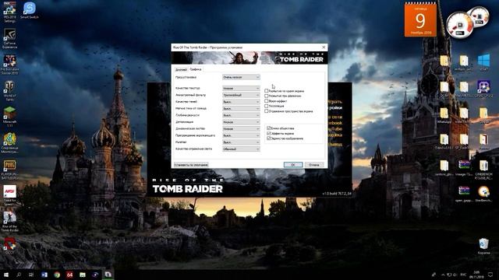Viewport: 499px width, 280px height.
Task: Select the PUBG Battlegrounds desktop icon
Action: [9, 170]
